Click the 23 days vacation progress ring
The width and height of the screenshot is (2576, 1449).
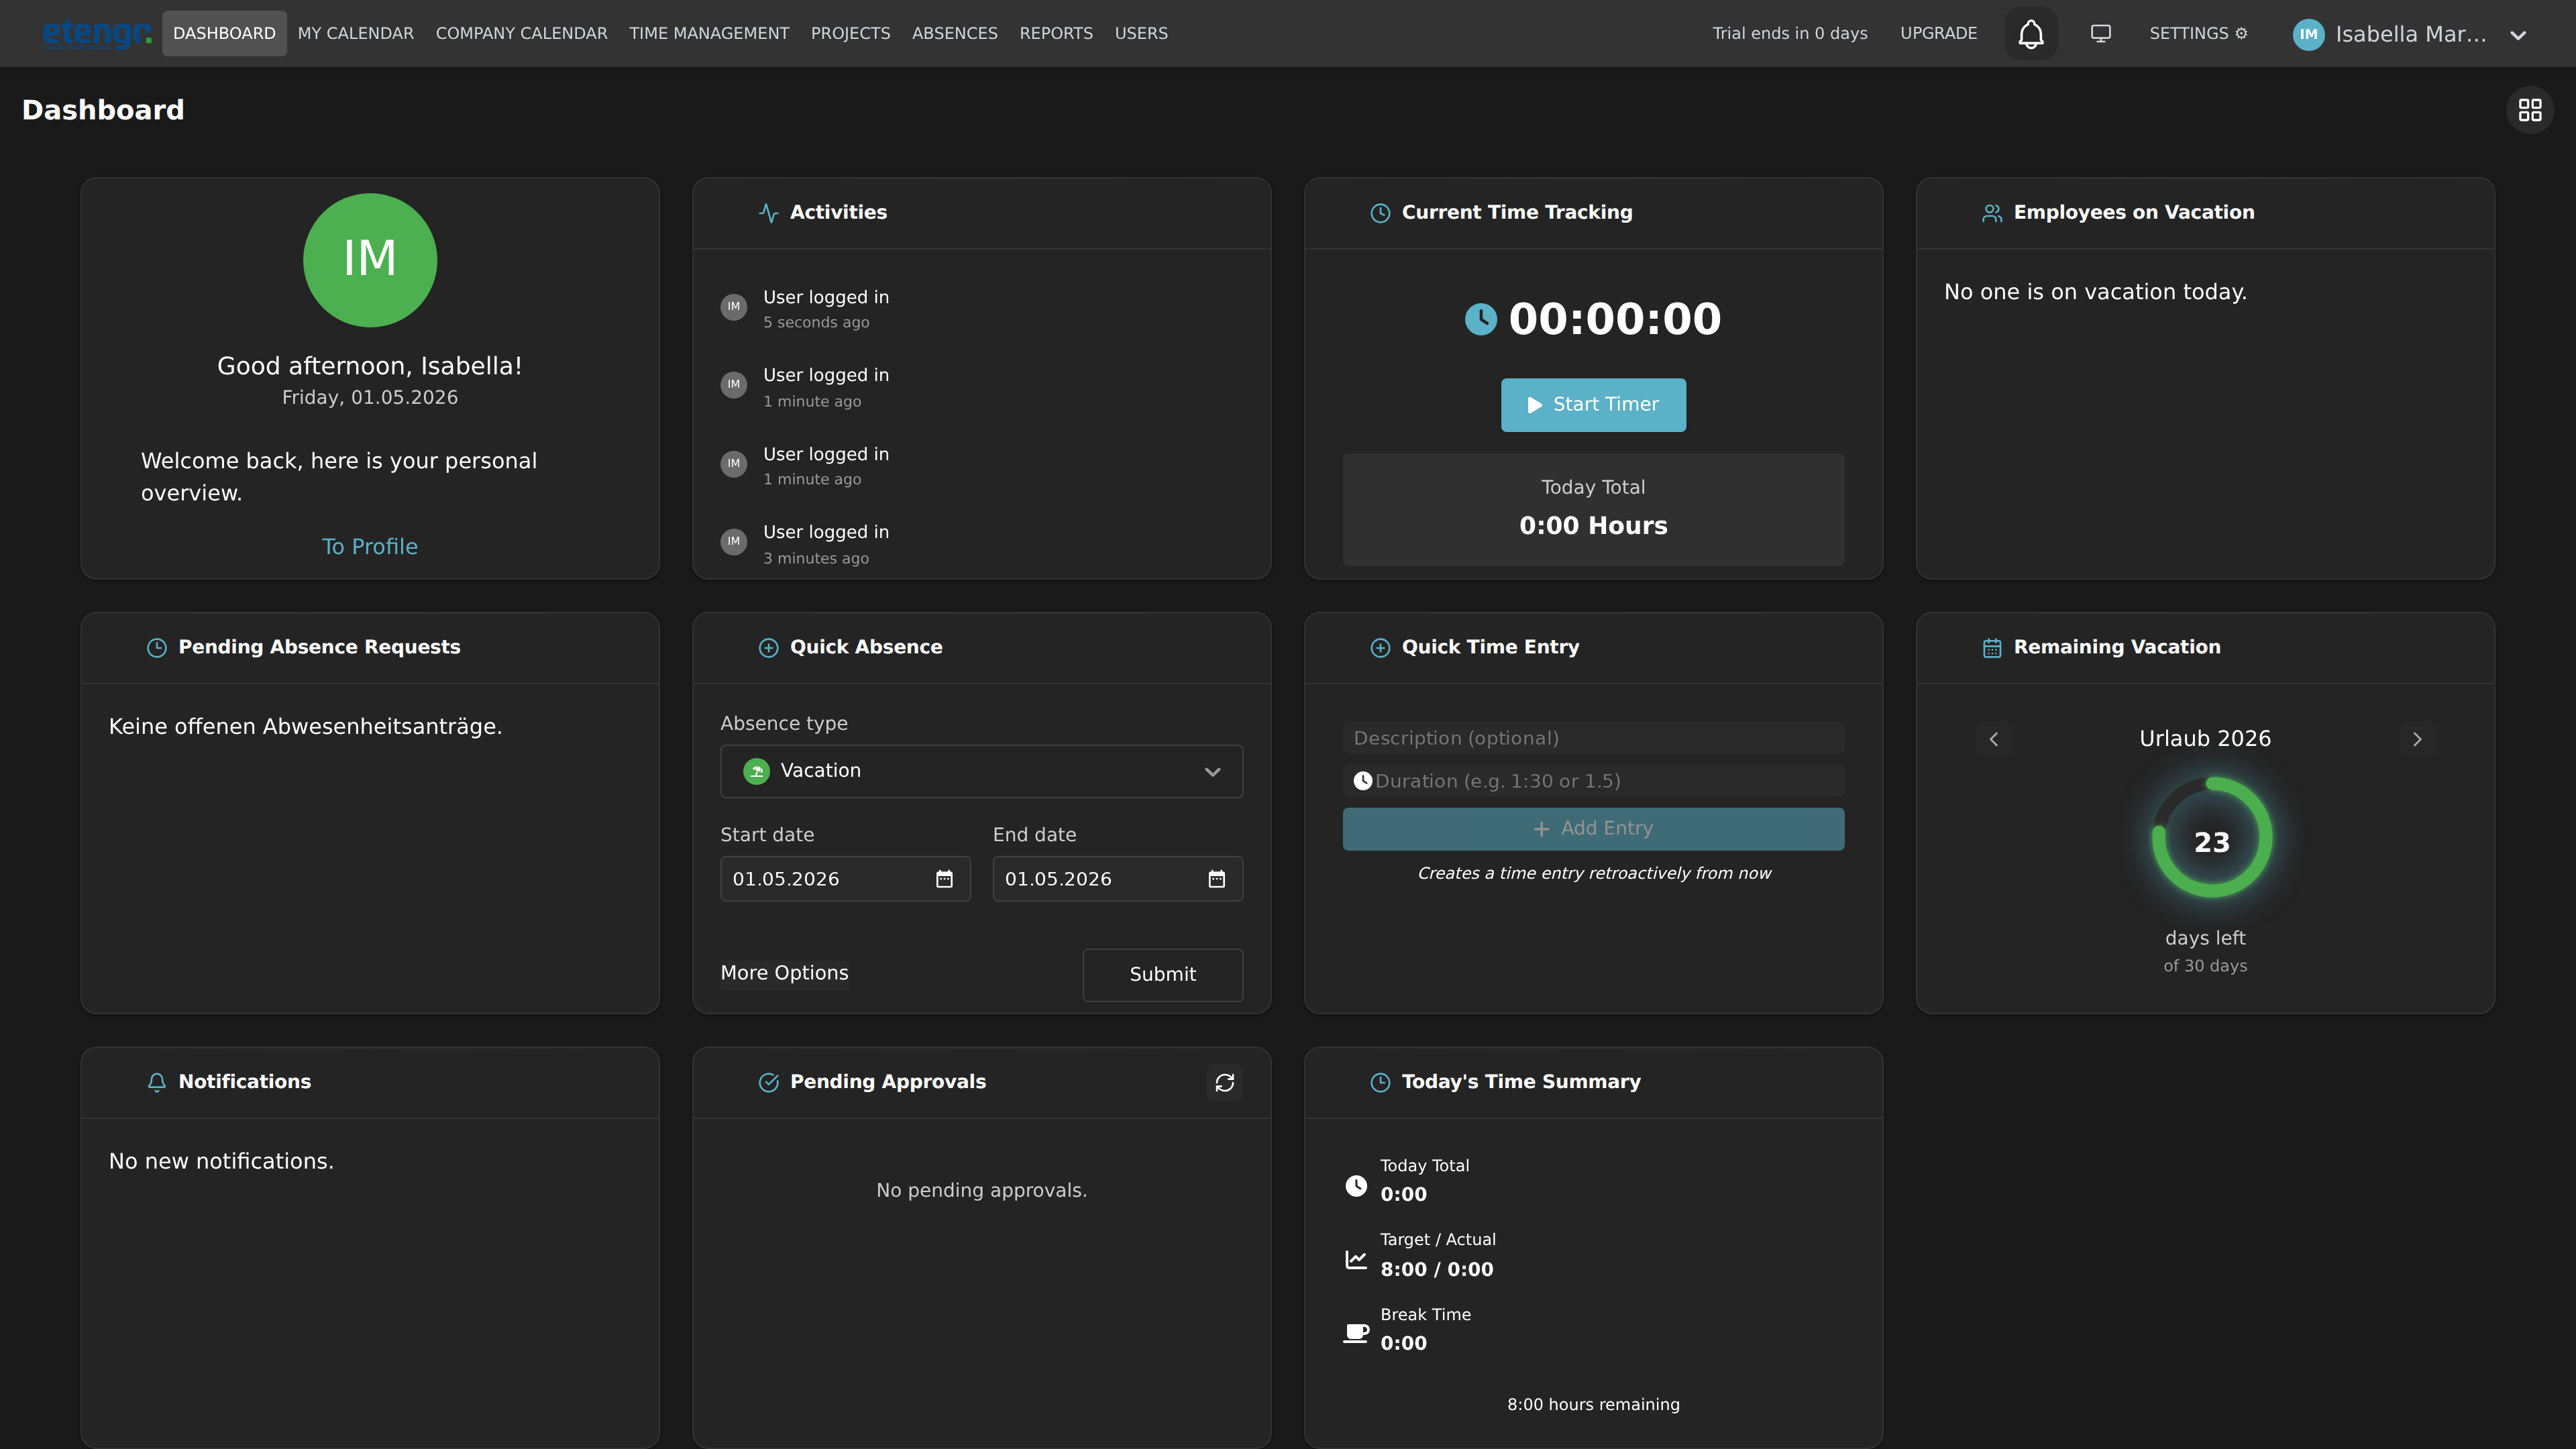[x=2211, y=838]
